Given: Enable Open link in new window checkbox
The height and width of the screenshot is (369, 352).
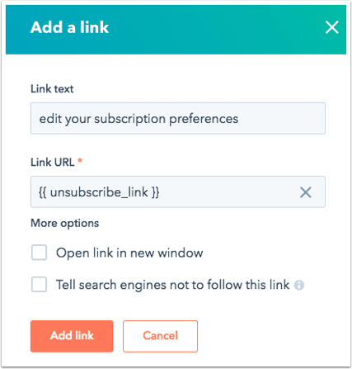Looking at the screenshot, I should [39, 253].
